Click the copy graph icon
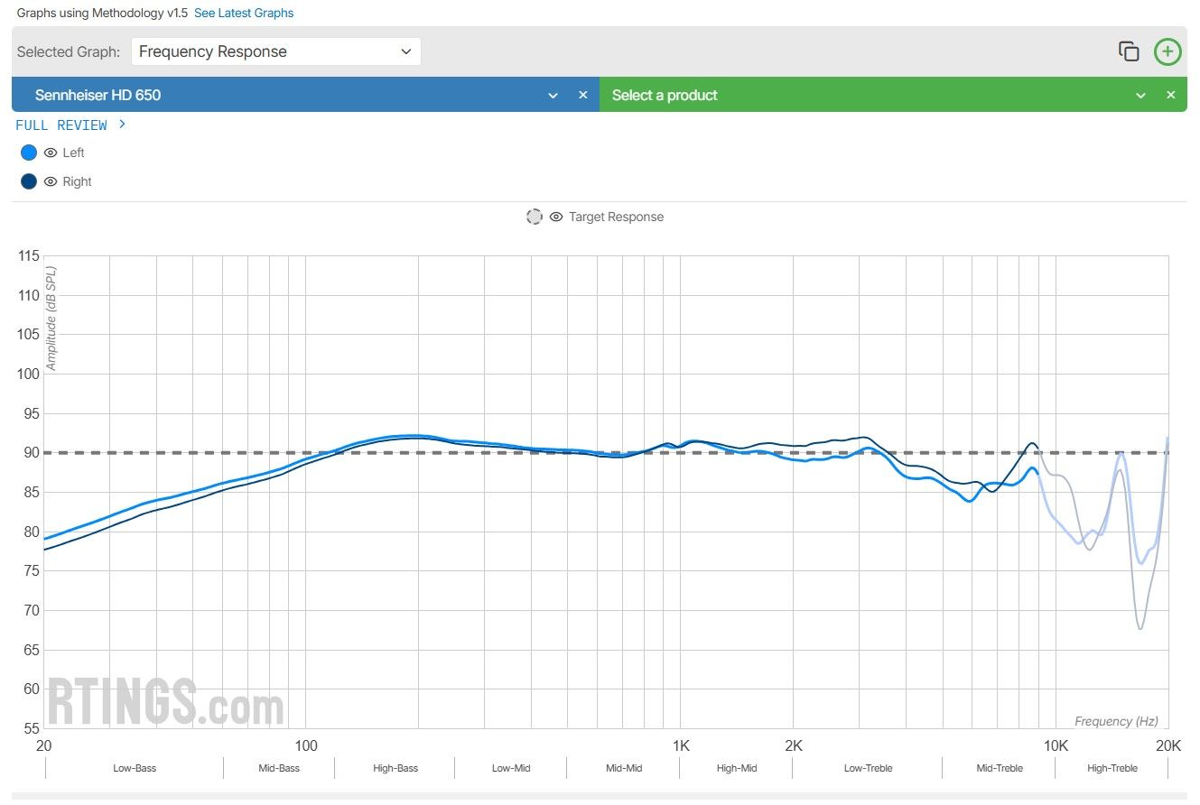 [x=1129, y=51]
